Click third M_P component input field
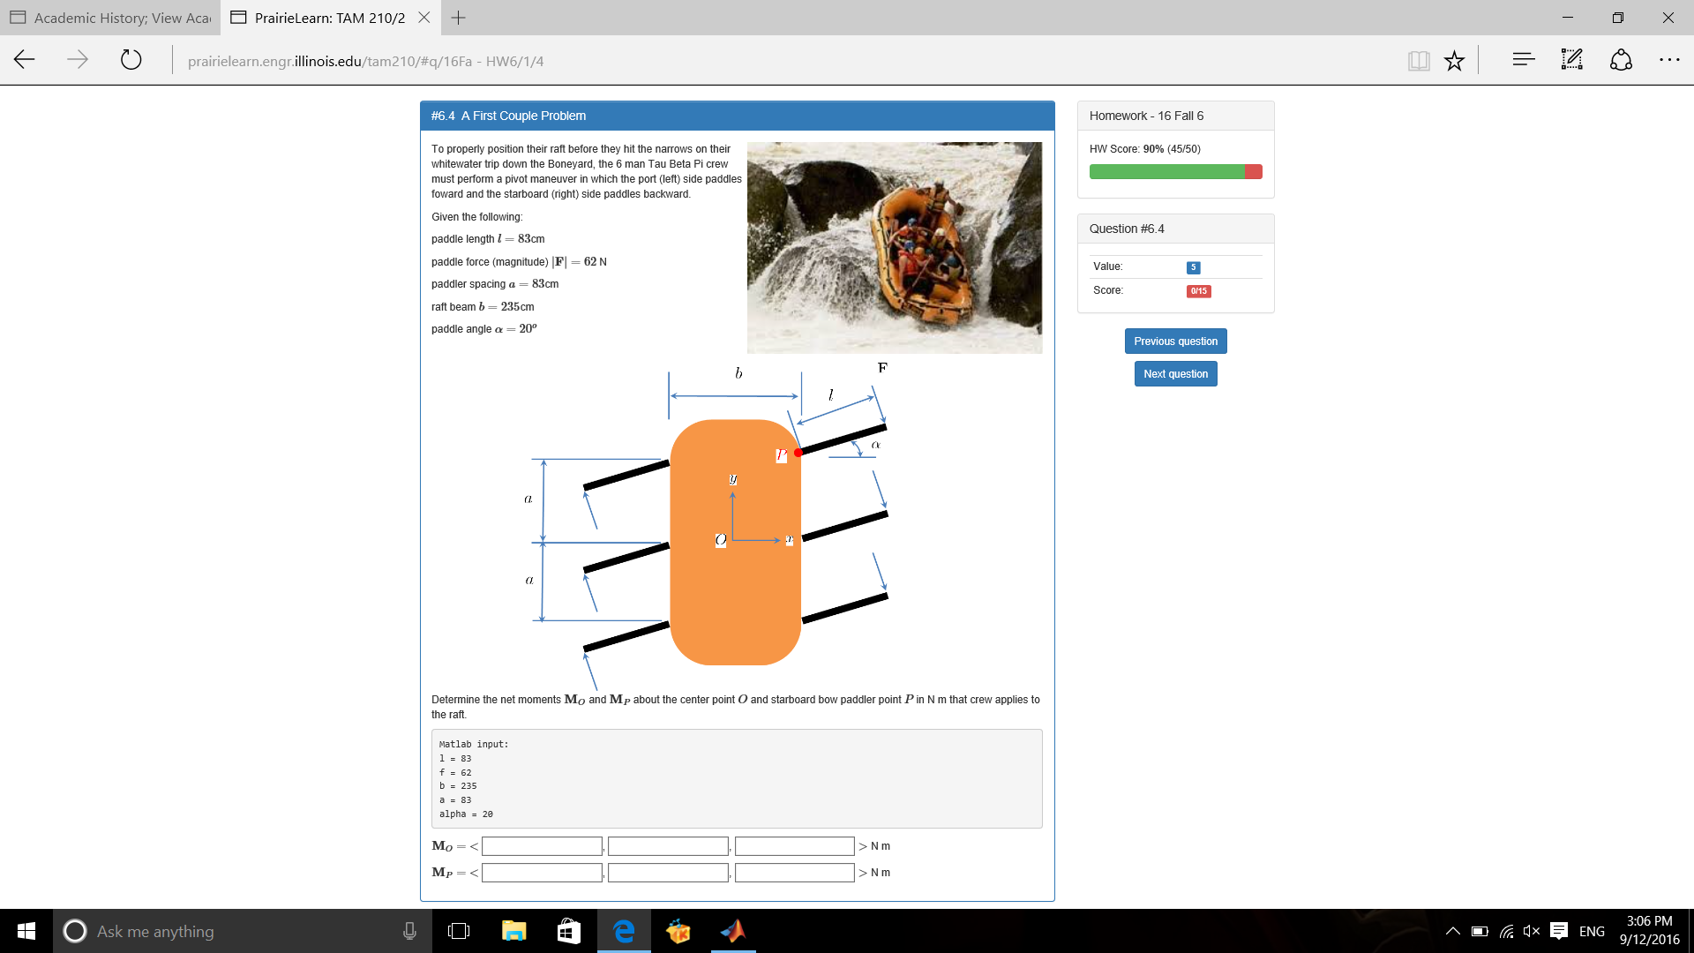The image size is (1694, 953). 794,873
